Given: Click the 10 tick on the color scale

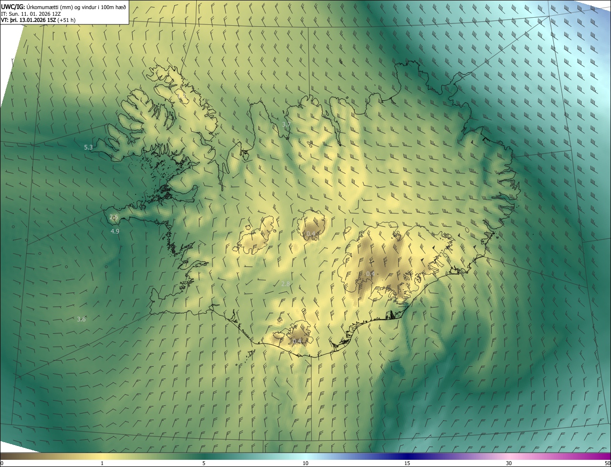Looking at the screenshot, I should [x=305, y=463].
